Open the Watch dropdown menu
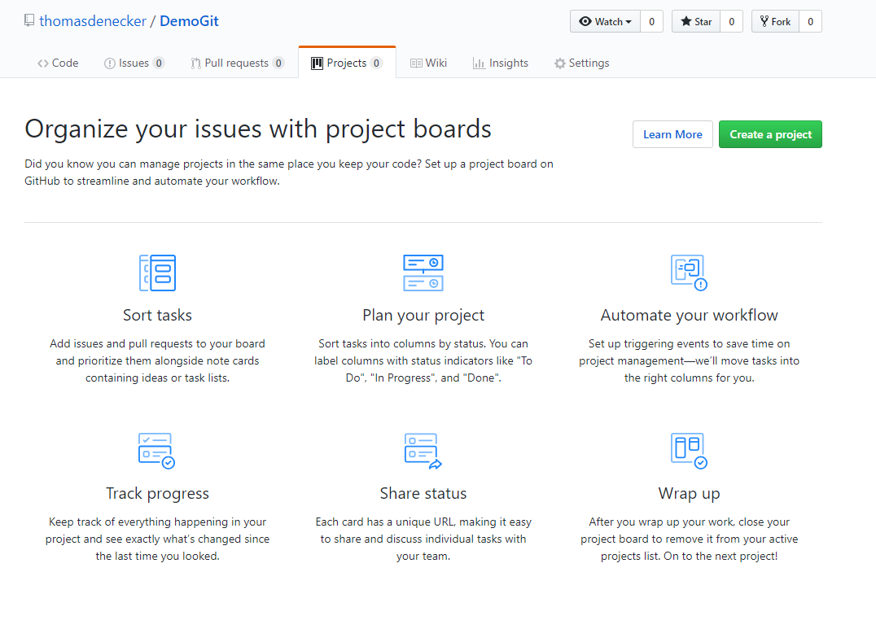 [x=605, y=22]
